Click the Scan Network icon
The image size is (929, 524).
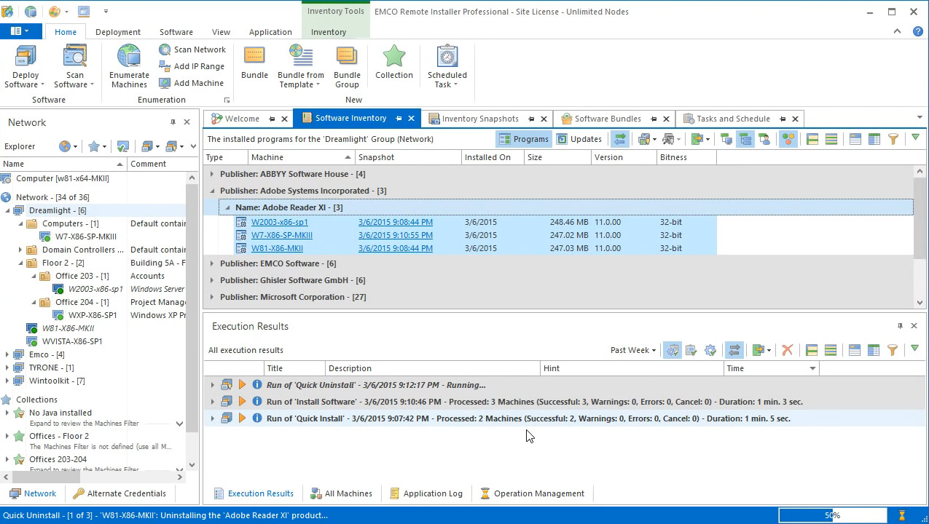coord(165,49)
